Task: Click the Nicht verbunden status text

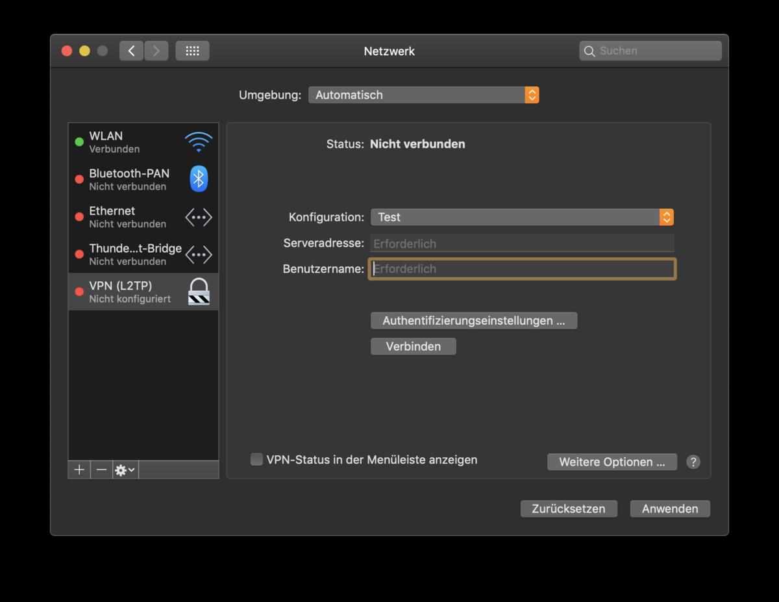Action: click(x=417, y=144)
